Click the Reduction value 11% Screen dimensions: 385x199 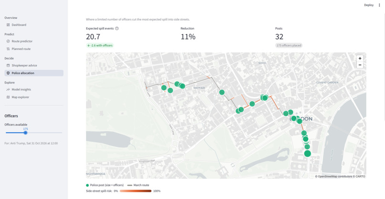click(188, 37)
